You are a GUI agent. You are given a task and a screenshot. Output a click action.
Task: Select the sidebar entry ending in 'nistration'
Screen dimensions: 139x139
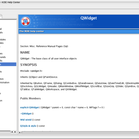5,82
